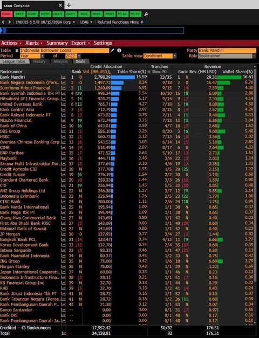Viewport: 259px width, 338px height.
Task: Show table info via the info icon
Action: pyautogui.click(x=119, y=51)
